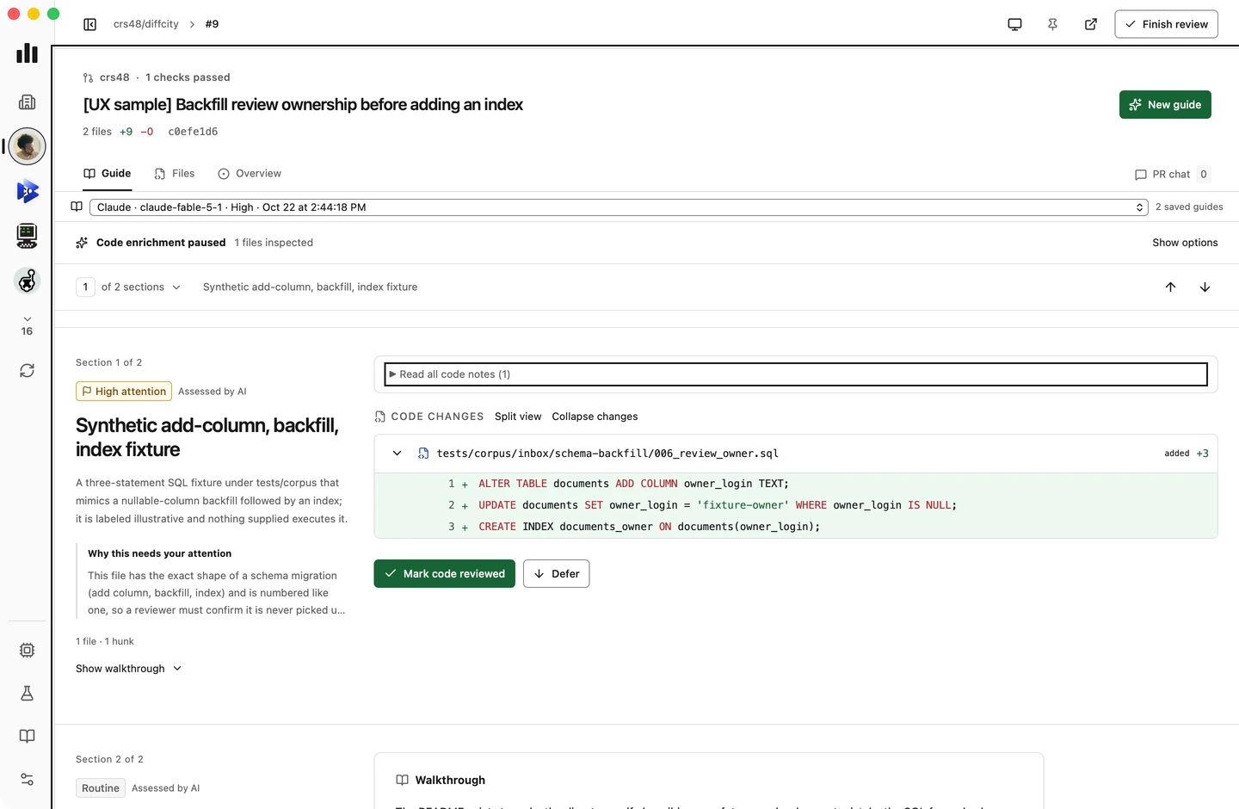1239x809 pixels.
Task: Open the 'of 2 sections' dropdown
Action: (x=141, y=287)
